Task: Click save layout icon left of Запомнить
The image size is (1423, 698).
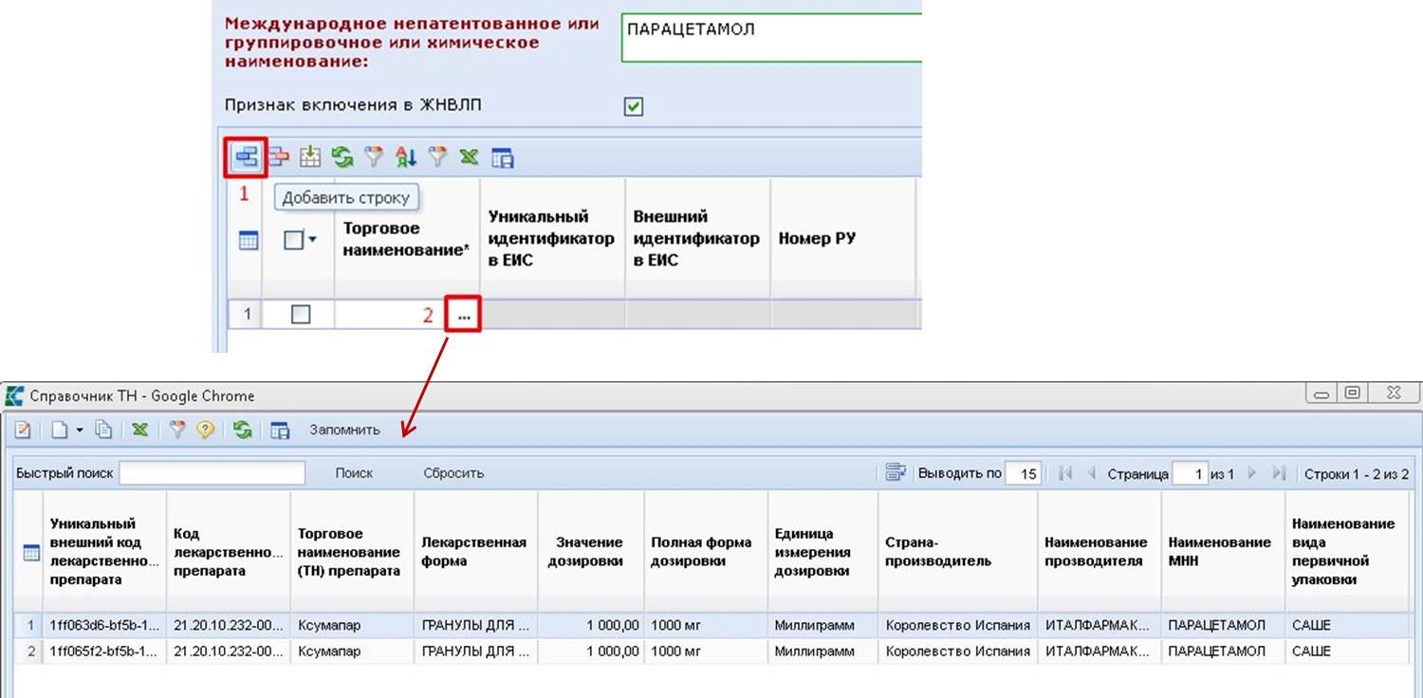Action: click(x=280, y=430)
